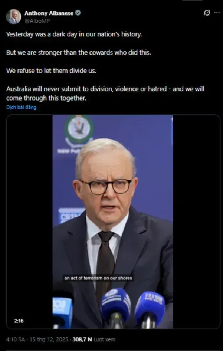223x351 pixels.
Task: Click the 'Australia will never submit' paragraph
Action: point(105,93)
